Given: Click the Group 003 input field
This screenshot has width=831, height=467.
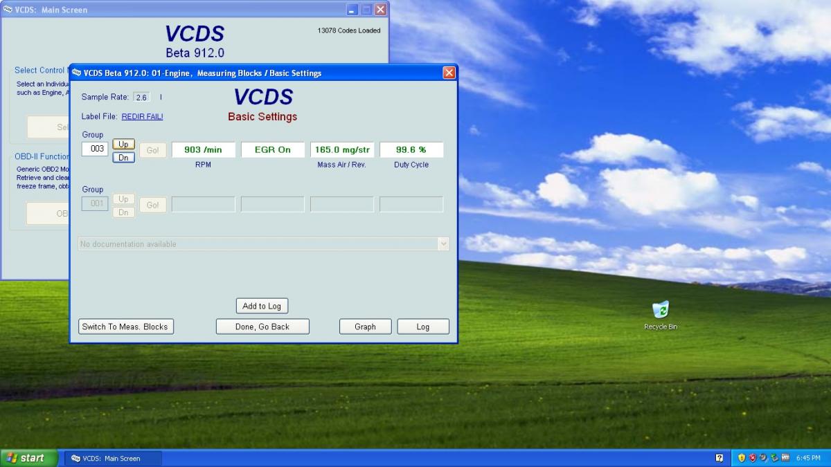Looking at the screenshot, I should tap(95, 149).
